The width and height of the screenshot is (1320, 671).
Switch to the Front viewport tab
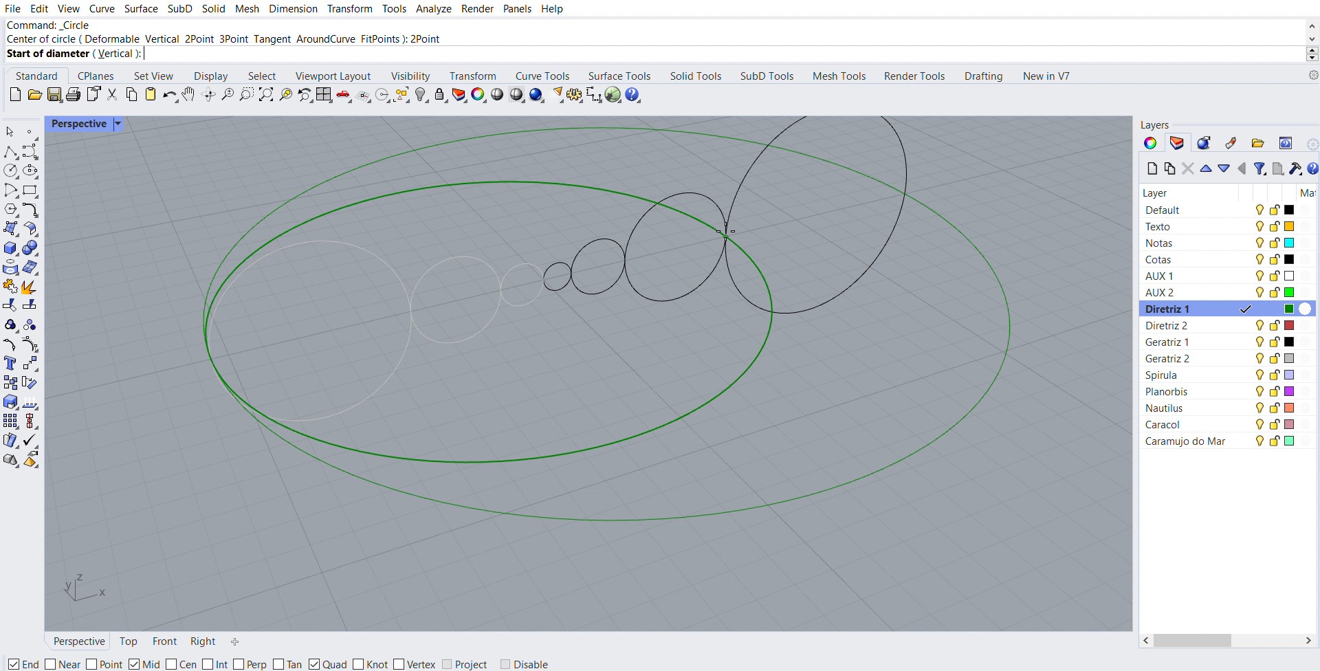pos(165,641)
